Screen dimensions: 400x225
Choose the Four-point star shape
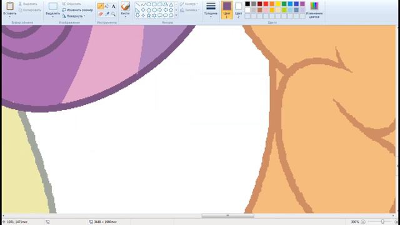pyautogui.click(x=143, y=15)
